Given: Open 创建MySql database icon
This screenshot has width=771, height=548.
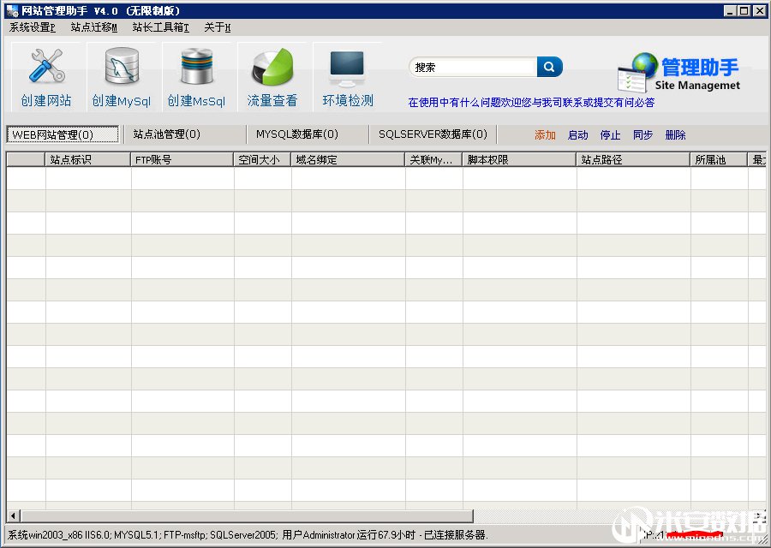Looking at the screenshot, I should [122, 65].
